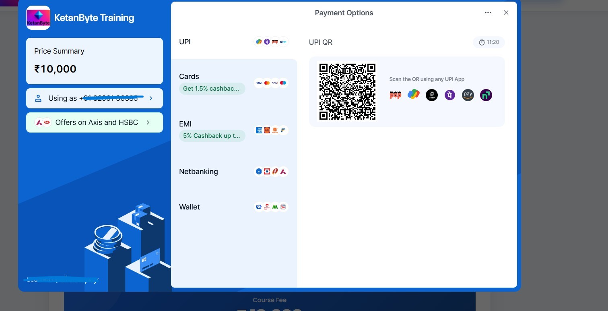Click the CRED app icon beside QR code
608x311 pixels.
[x=432, y=95]
